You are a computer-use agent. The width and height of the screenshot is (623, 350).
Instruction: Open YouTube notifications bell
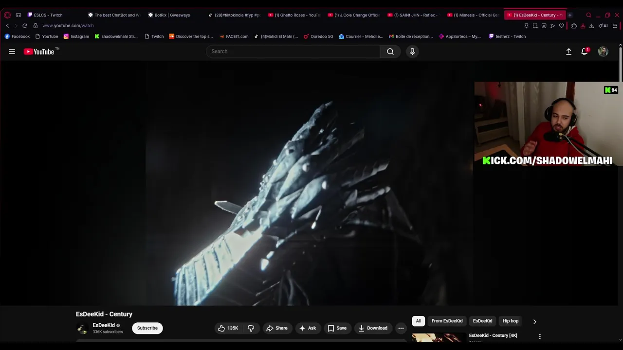pos(585,52)
